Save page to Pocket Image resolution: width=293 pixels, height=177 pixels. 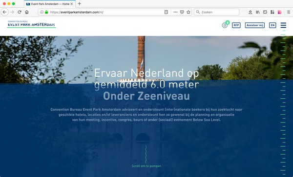pyautogui.click(x=182, y=12)
